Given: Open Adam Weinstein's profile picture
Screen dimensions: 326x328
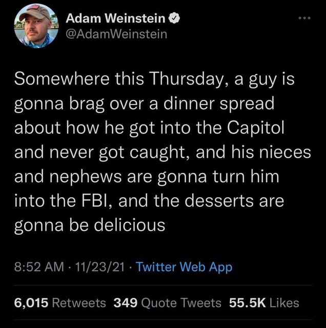Looking at the screenshot, I should pyautogui.click(x=36, y=26).
